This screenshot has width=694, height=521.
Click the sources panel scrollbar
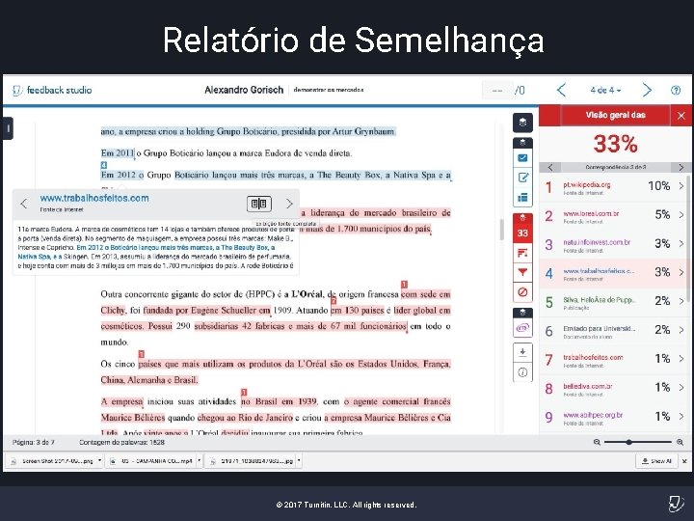(x=688, y=239)
